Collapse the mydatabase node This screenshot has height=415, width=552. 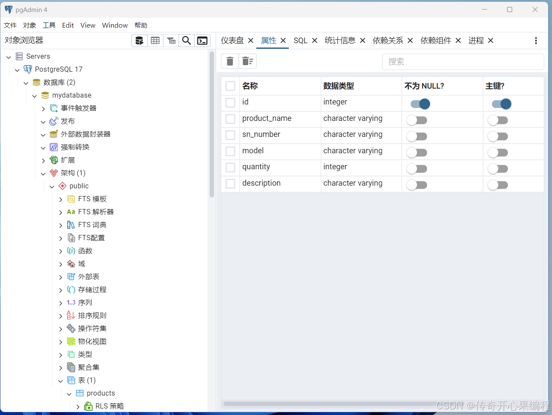[x=35, y=95]
